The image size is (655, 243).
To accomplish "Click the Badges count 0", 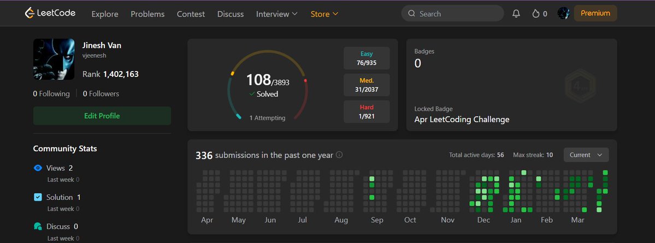I will [x=418, y=63].
